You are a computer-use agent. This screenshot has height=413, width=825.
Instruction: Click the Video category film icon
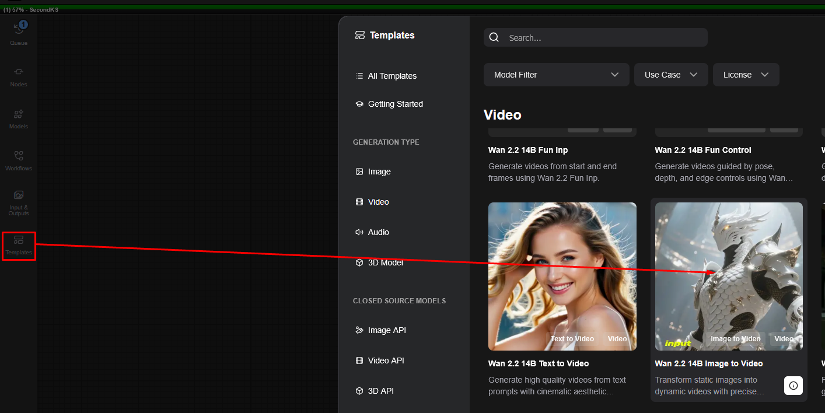tap(359, 202)
